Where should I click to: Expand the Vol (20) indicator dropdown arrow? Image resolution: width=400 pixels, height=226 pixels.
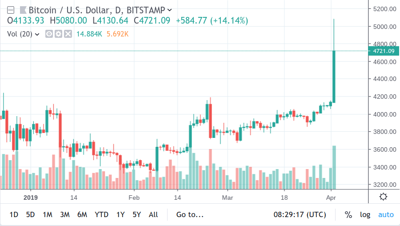37,34
